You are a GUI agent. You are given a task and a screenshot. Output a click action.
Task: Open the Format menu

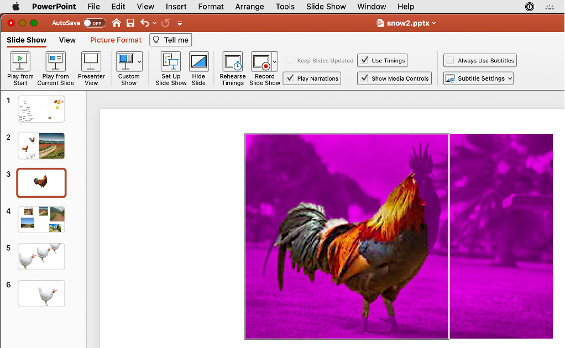tap(211, 7)
